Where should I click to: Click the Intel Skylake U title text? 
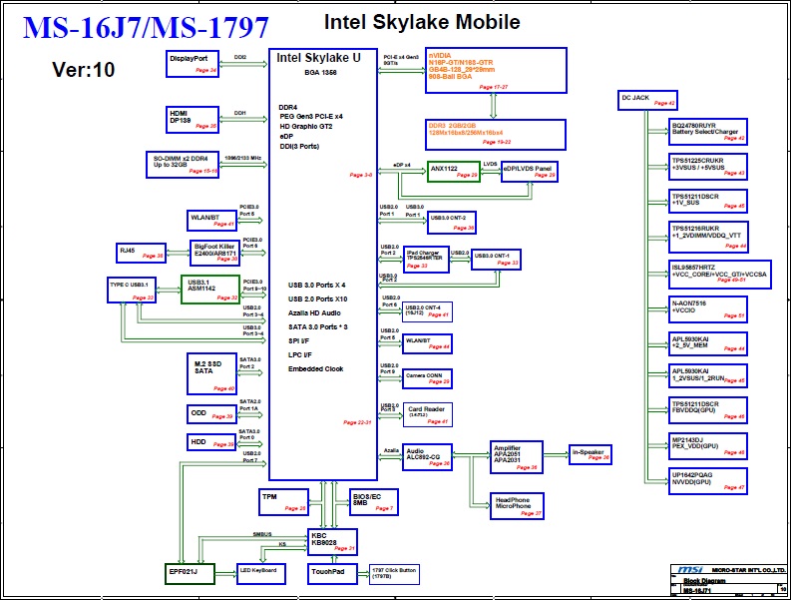coord(318,58)
